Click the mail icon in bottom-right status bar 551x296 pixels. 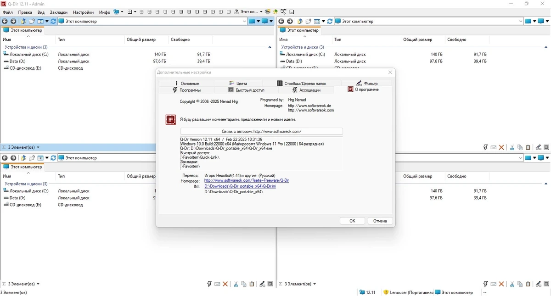point(494,284)
